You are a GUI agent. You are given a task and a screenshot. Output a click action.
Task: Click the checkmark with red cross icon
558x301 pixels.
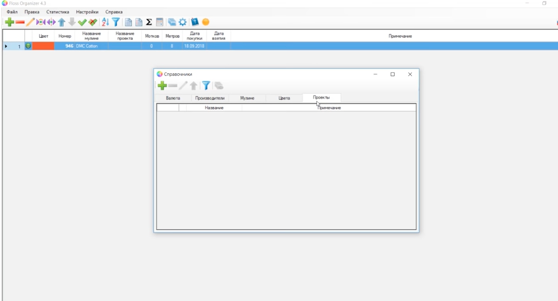(x=93, y=22)
